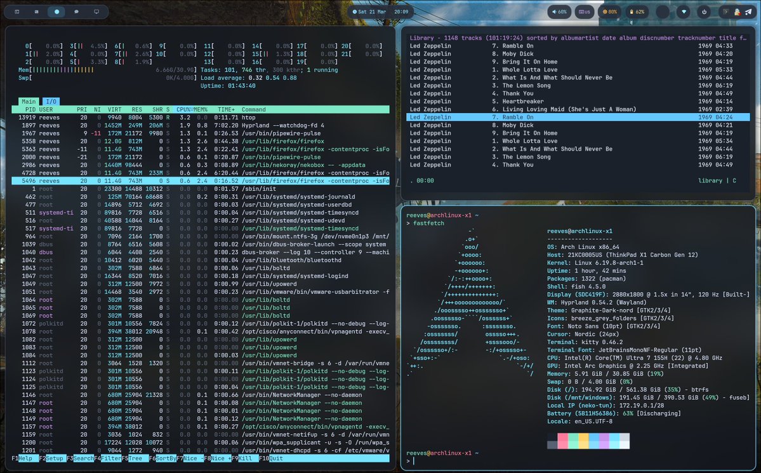761x473 pixels.
Task: Select the vmnet-dhcpd process row
Action: 201,450
